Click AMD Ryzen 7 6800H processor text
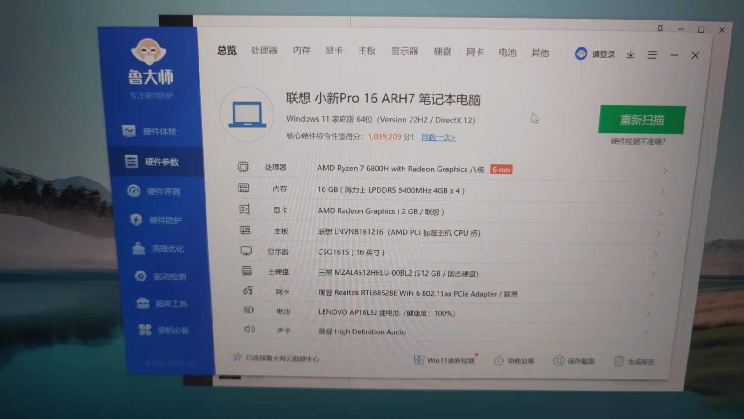744x419 pixels. (x=400, y=169)
